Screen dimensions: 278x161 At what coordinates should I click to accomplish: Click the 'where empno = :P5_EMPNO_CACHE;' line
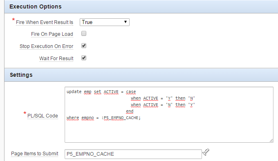click(103, 118)
